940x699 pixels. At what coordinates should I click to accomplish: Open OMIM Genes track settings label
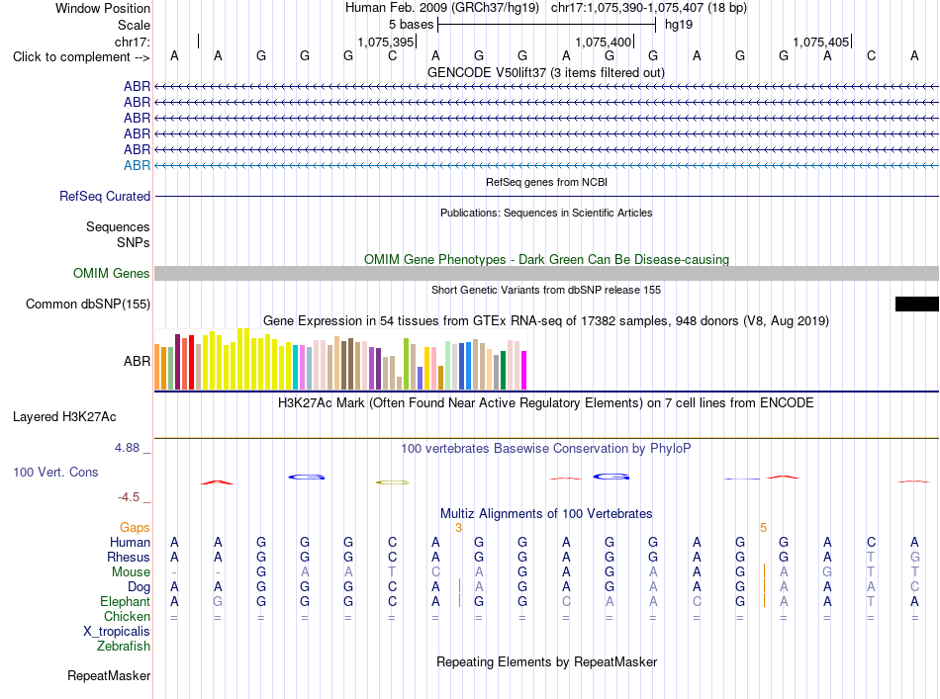pyautogui.click(x=112, y=273)
